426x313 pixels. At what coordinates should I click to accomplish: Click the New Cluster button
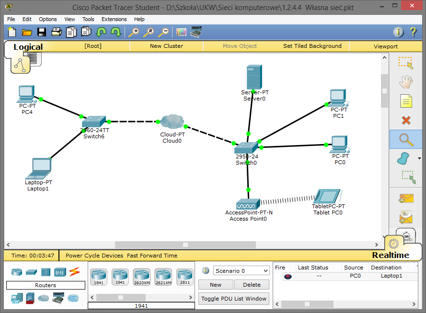click(167, 46)
